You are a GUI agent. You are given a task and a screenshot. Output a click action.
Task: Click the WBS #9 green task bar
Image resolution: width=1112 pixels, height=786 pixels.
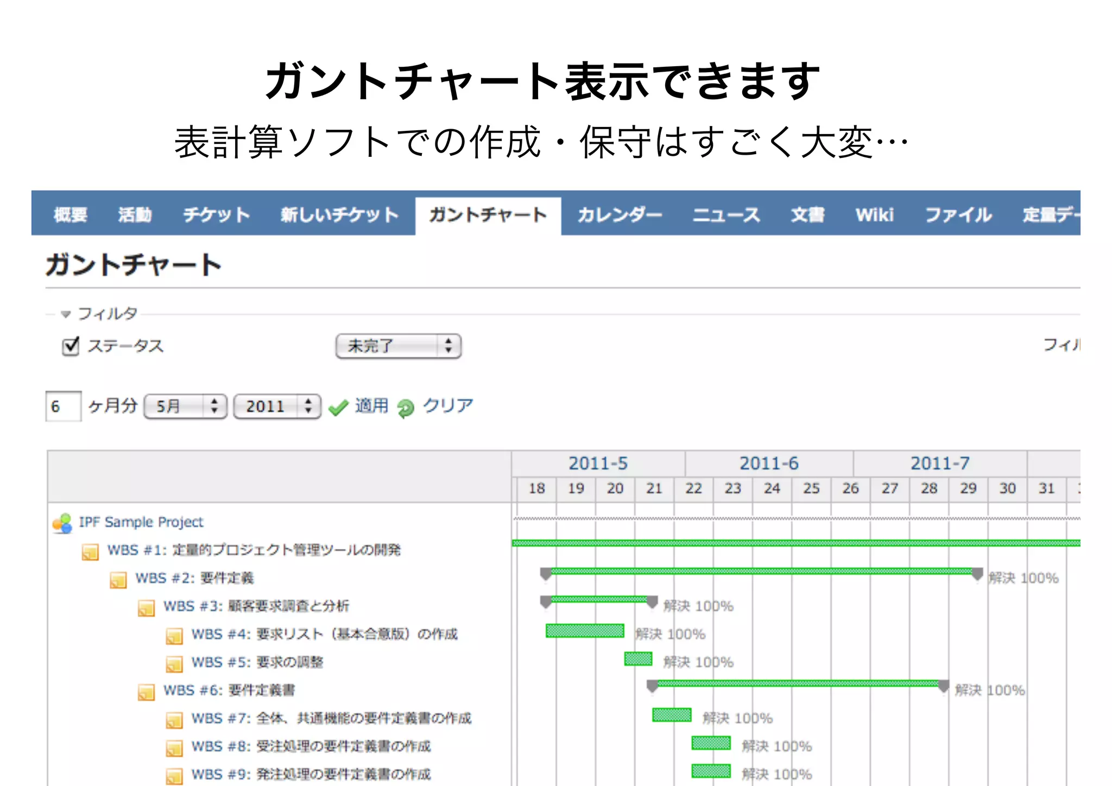coord(711,771)
